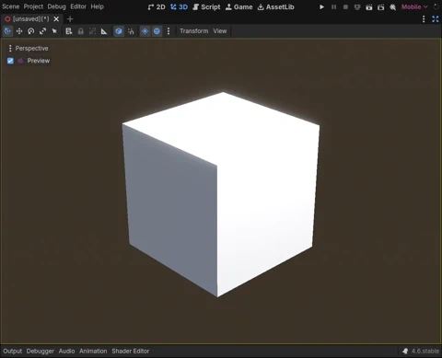Close the [unsaved] scene tab
Viewport: 442px width, 358px height.
point(56,19)
